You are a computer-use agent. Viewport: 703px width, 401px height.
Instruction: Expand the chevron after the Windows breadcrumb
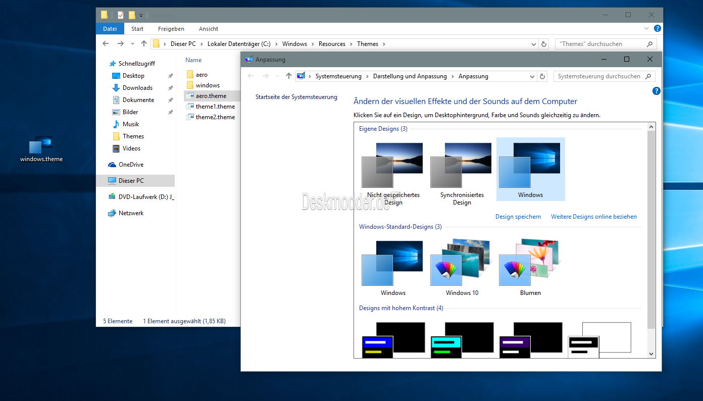tap(313, 44)
